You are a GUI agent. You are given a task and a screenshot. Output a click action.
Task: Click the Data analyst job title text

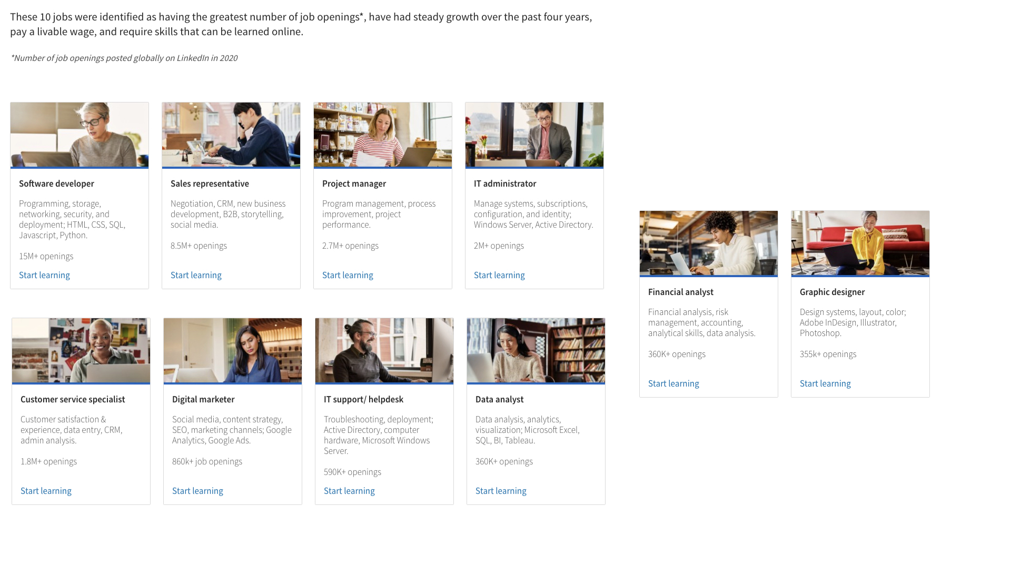click(x=499, y=399)
